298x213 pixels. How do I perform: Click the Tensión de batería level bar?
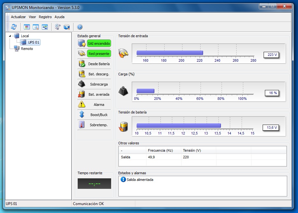(x=179, y=126)
